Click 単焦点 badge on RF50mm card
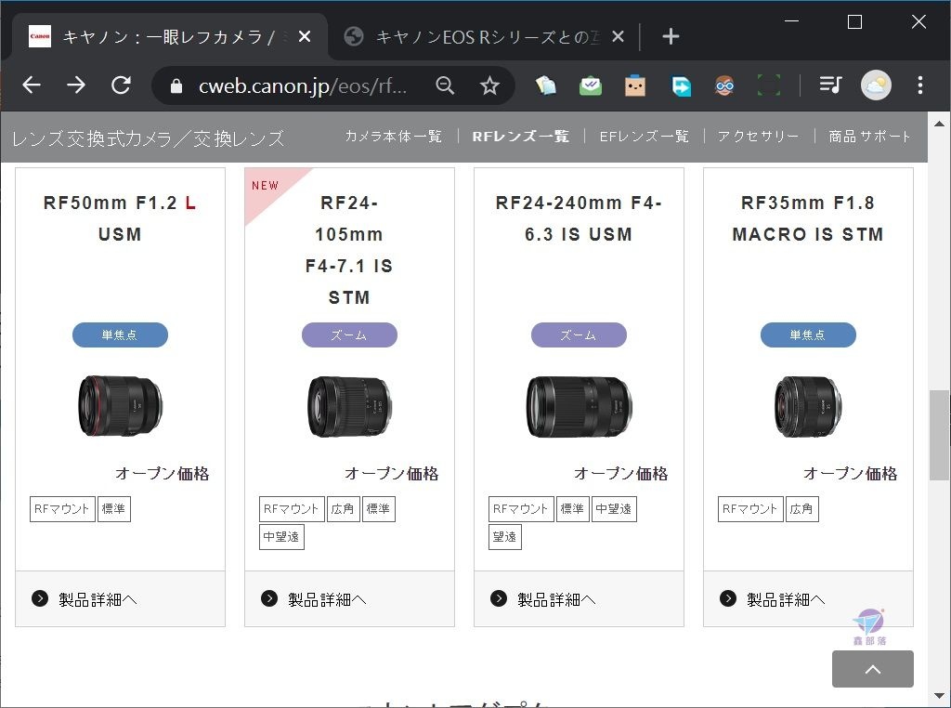Screen dimensions: 951x708 pyautogui.click(x=120, y=334)
